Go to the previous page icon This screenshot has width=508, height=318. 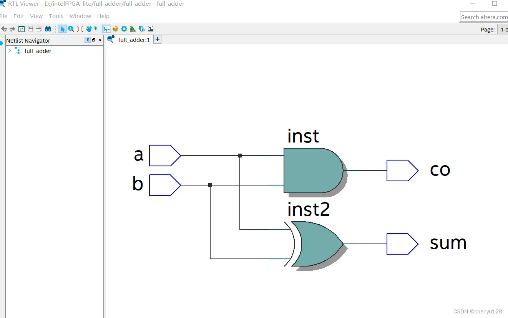31,29
